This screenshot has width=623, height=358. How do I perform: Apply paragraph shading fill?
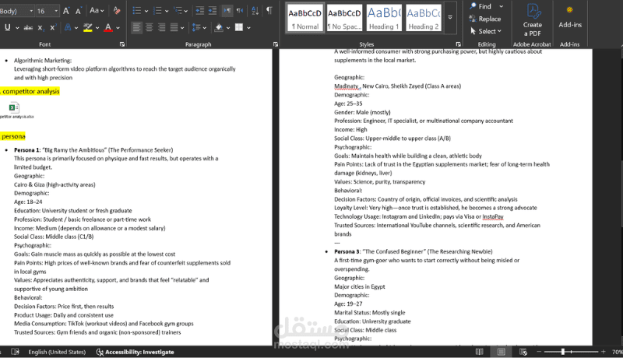pyautogui.click(x=219, y=27)
